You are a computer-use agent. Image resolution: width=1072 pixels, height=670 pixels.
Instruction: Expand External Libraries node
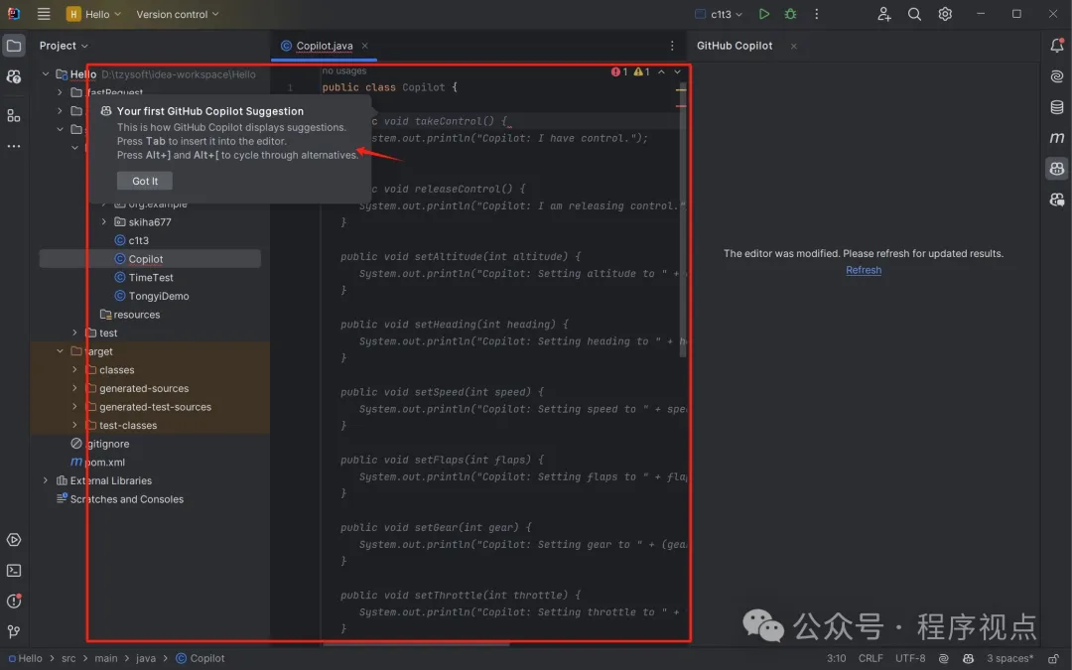pyautogui.click(x=45, y=480)
